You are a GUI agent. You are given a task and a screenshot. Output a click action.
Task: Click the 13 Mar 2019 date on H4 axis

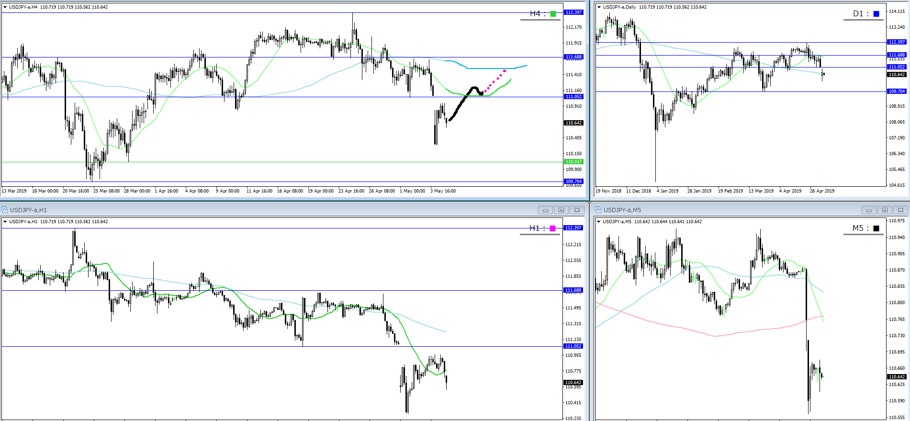(14, 191)
